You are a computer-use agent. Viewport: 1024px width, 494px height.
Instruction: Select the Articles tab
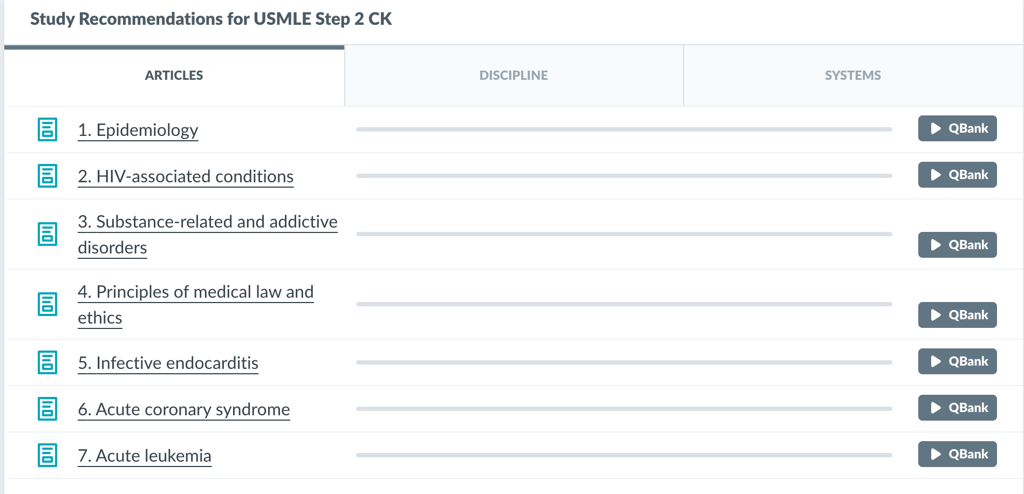pyautogui.click(x=174, y=76)
